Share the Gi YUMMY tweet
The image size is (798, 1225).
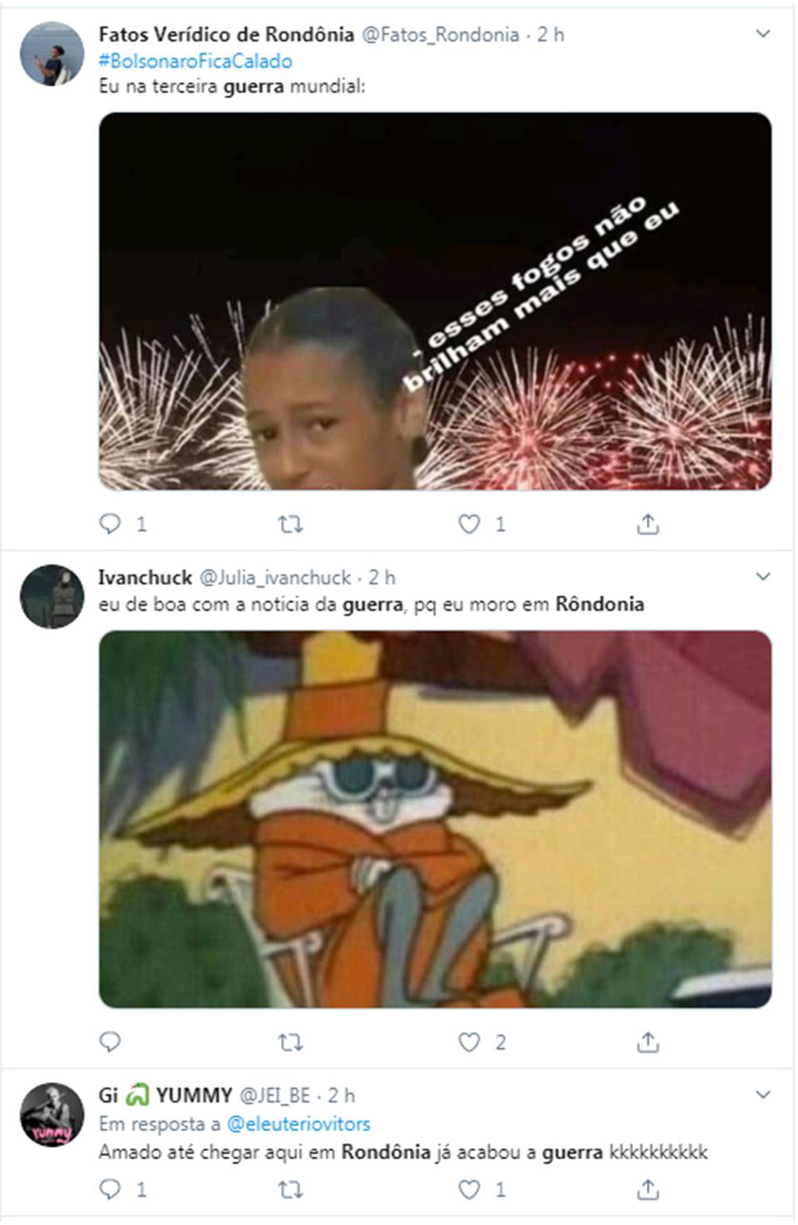pos(648,1189)
